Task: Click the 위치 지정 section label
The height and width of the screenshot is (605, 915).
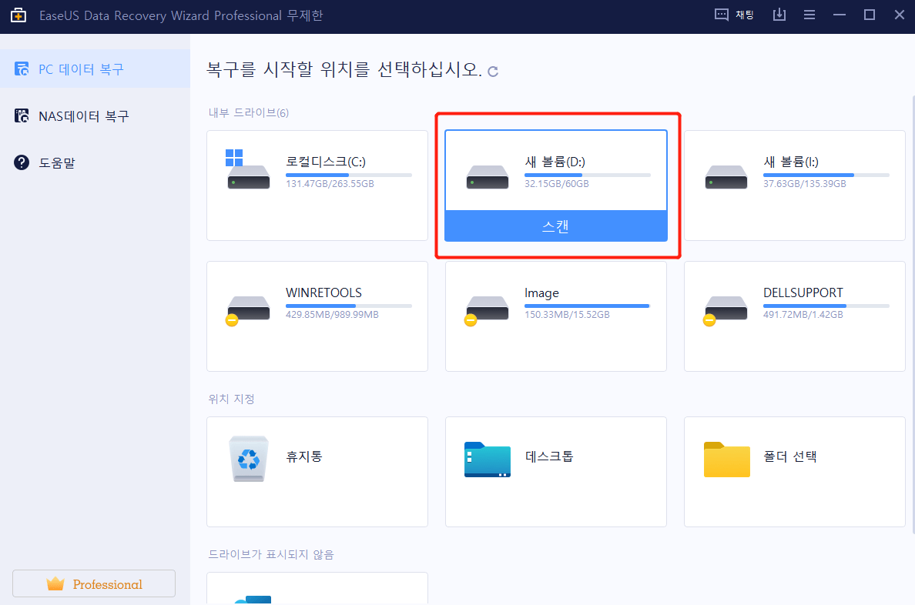Action: point(232,399)
